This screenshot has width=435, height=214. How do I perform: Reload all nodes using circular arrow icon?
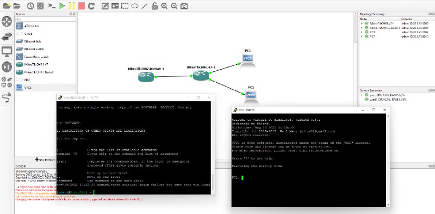pos(91,5)
